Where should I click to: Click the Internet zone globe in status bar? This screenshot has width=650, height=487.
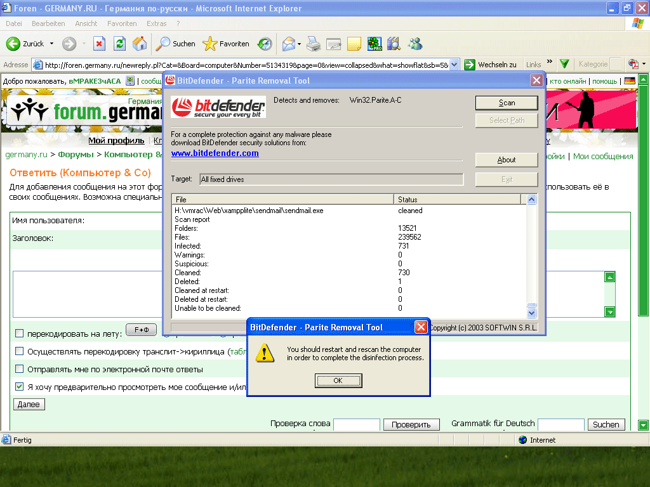point(523,440)
